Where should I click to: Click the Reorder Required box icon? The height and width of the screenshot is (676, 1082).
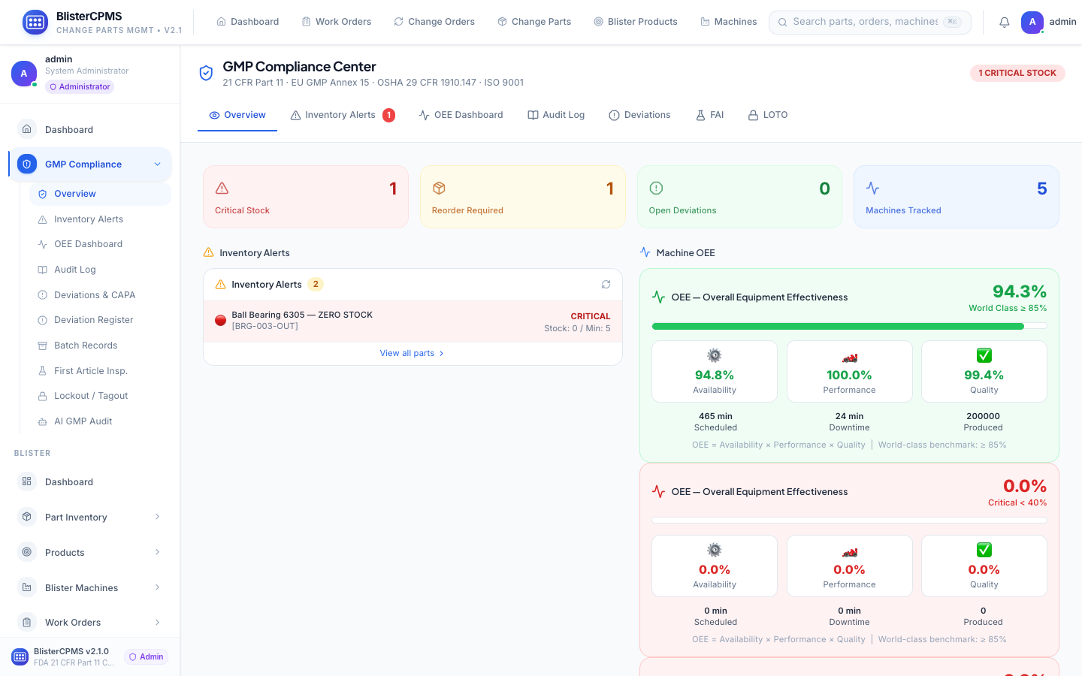pos(439,188)
